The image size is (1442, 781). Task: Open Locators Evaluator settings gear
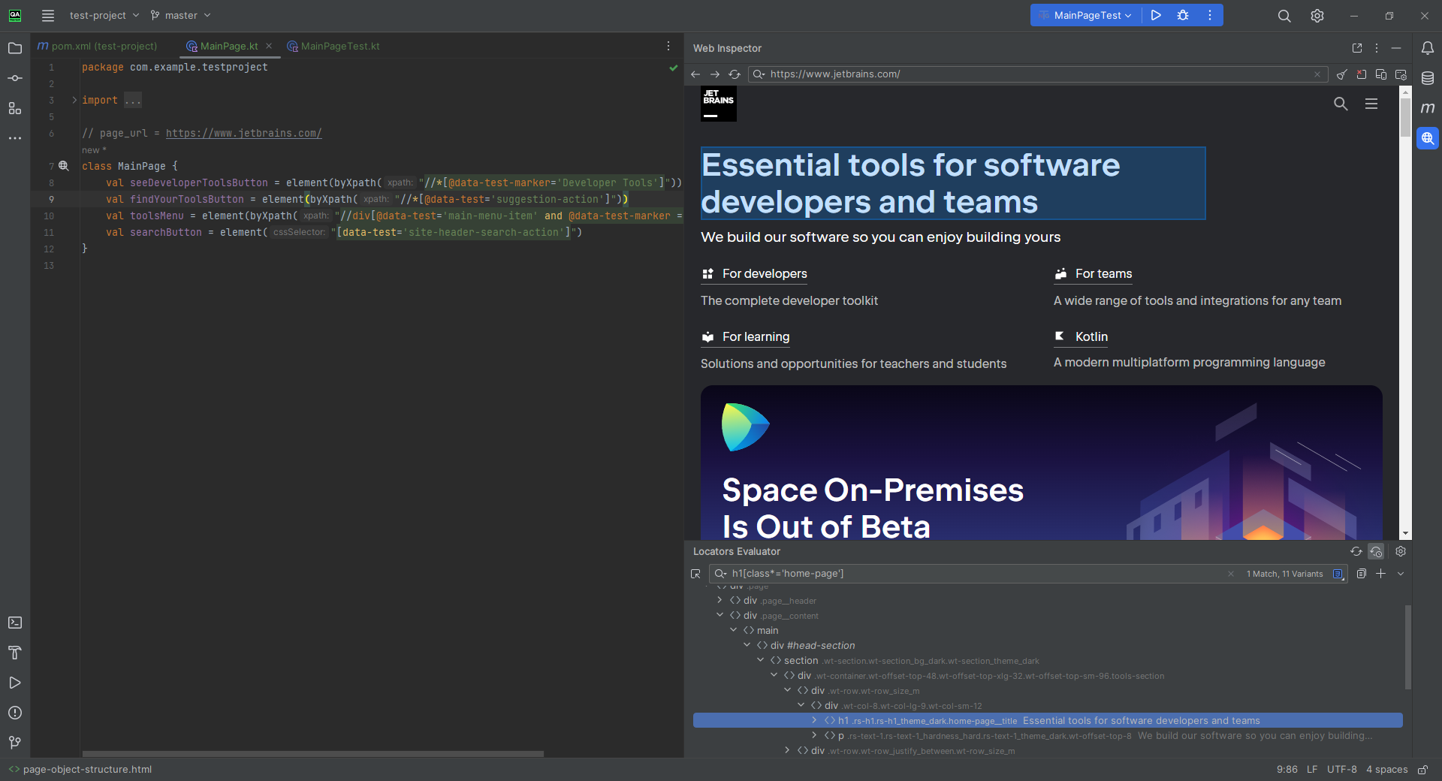point(1401,551)
